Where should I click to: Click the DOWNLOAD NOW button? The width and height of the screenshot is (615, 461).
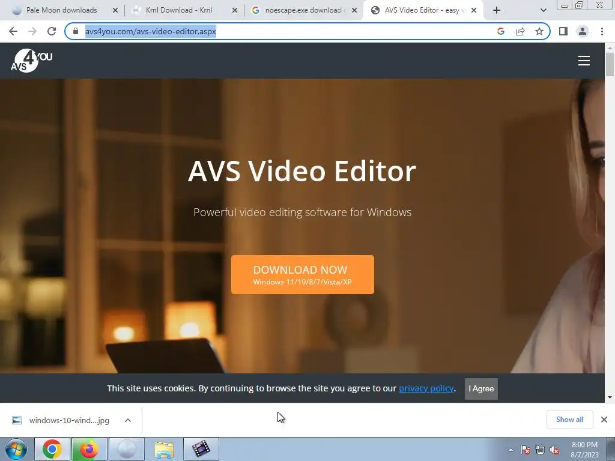303,274
